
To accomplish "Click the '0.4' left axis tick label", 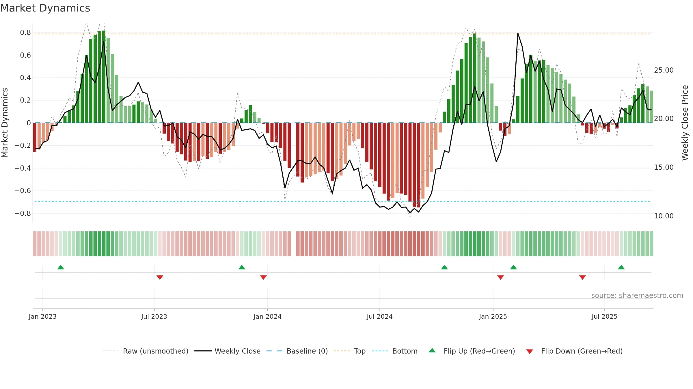I will pyautogui.click(x=25, y=78).
